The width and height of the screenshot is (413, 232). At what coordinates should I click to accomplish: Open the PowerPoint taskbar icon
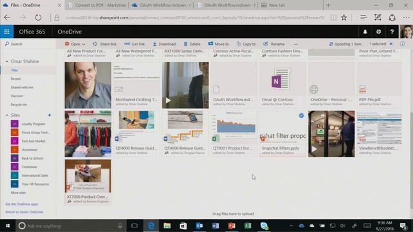click(232, 226)
